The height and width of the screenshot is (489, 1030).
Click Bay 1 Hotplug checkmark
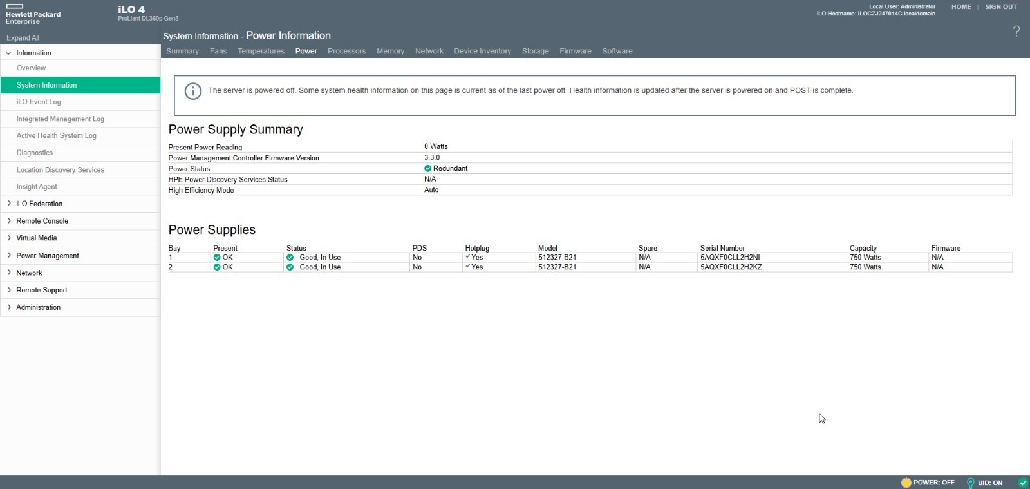[468, 256]
